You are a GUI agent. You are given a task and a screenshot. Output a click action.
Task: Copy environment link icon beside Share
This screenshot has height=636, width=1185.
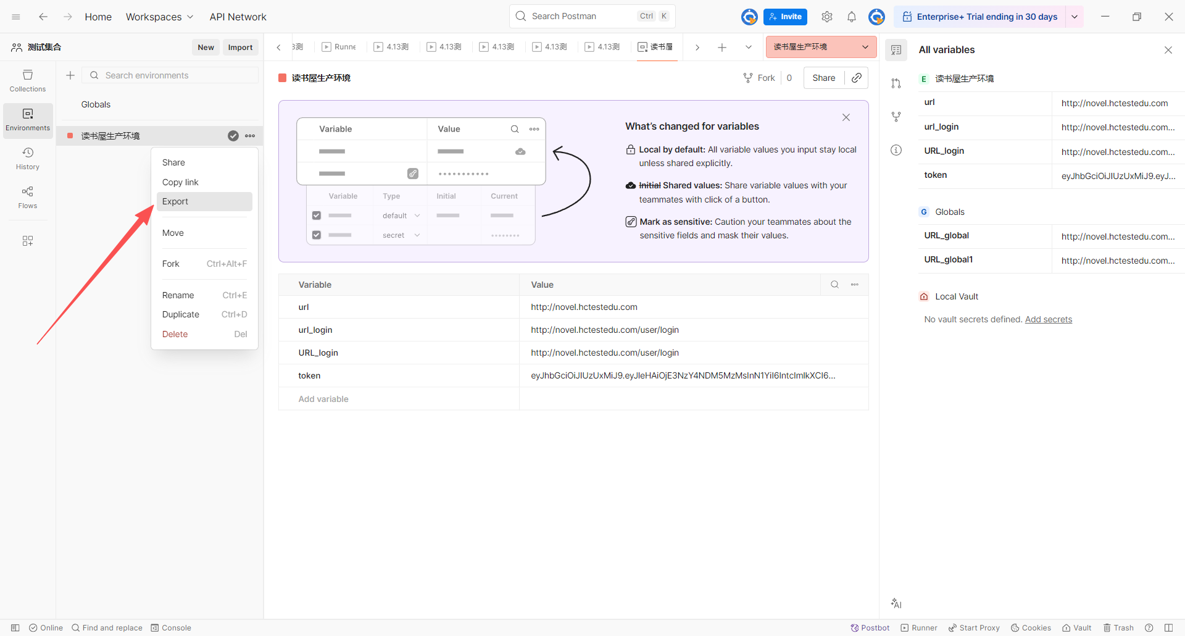click(857, 78)
